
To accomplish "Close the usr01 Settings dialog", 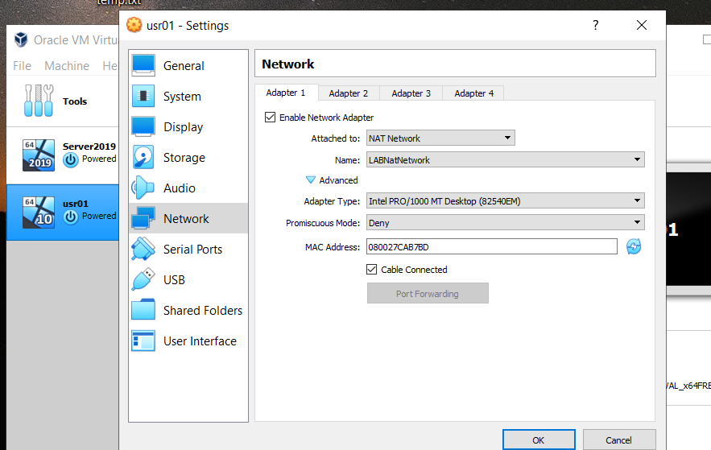I will point(642,25).
